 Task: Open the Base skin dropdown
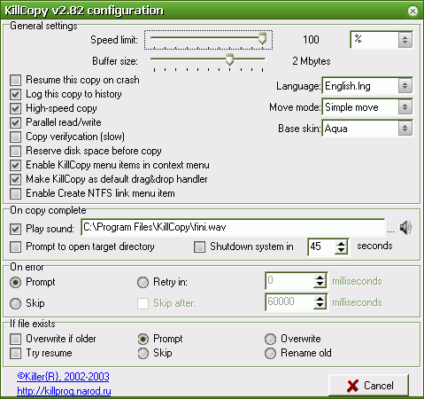405,129
